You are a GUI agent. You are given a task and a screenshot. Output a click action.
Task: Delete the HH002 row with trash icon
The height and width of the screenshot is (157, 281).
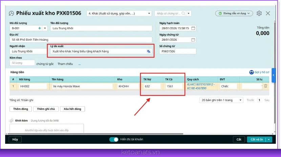point(265,86)
